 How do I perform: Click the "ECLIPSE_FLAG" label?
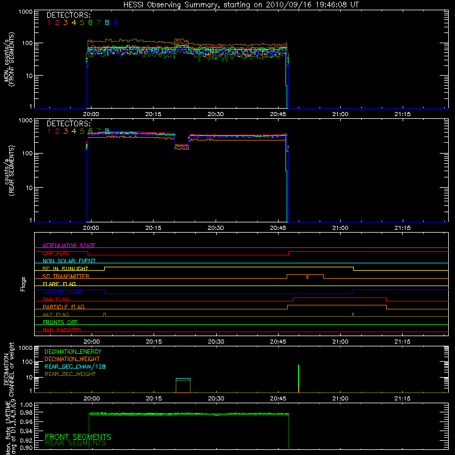click(x=62, y=292)
